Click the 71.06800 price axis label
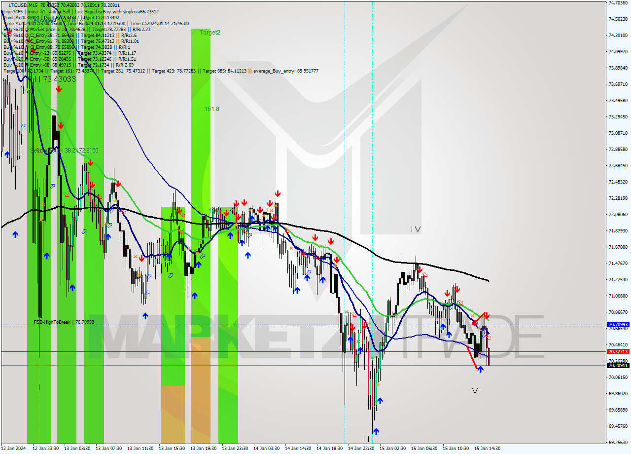631x454 pixels. tap(618, 296)
